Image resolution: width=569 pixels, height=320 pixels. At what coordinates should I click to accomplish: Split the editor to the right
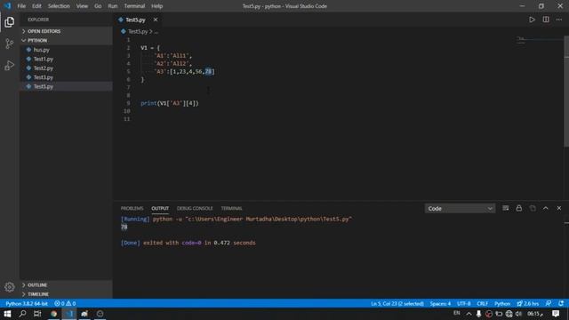coord(546,20)
